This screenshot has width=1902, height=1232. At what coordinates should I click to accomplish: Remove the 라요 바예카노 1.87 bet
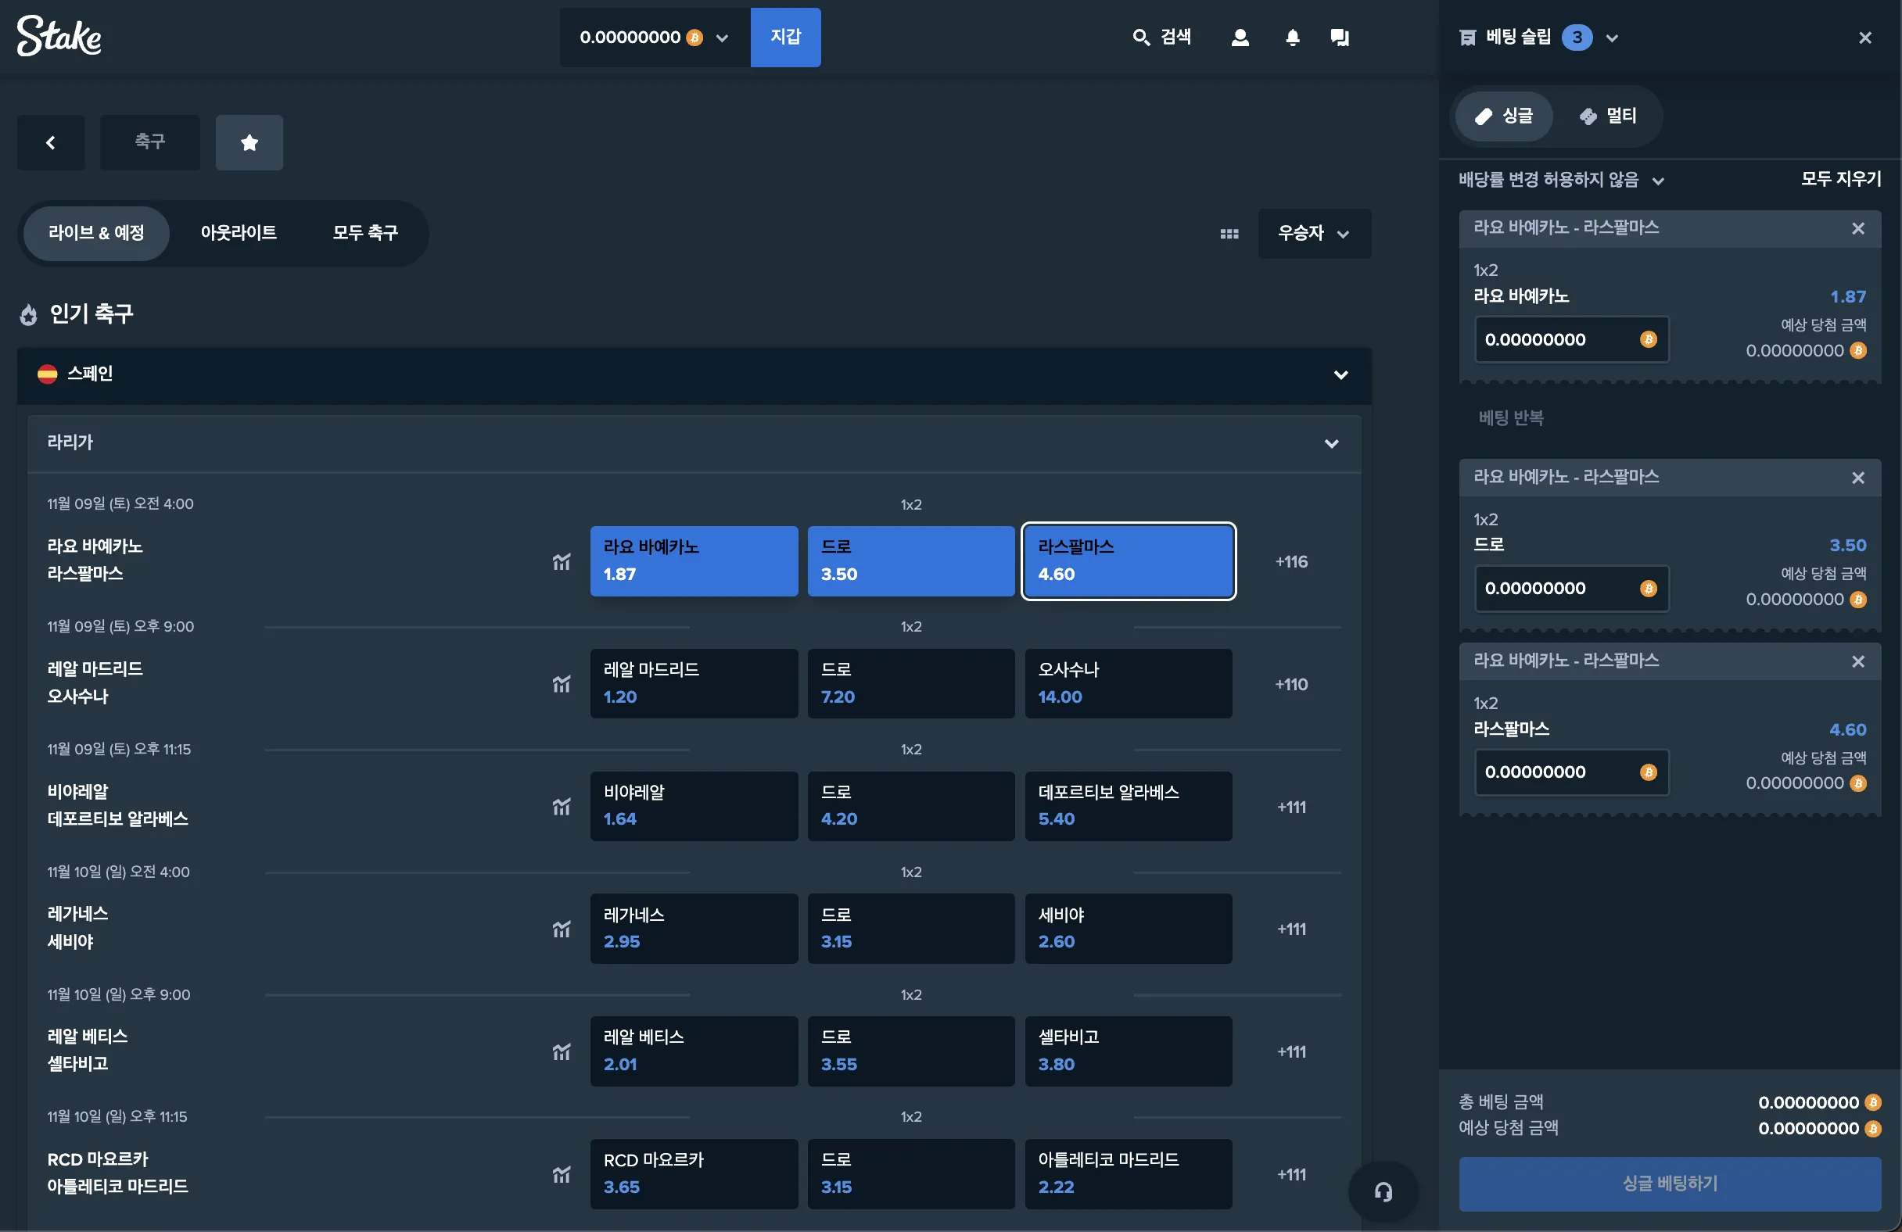tap(1858, 228)
